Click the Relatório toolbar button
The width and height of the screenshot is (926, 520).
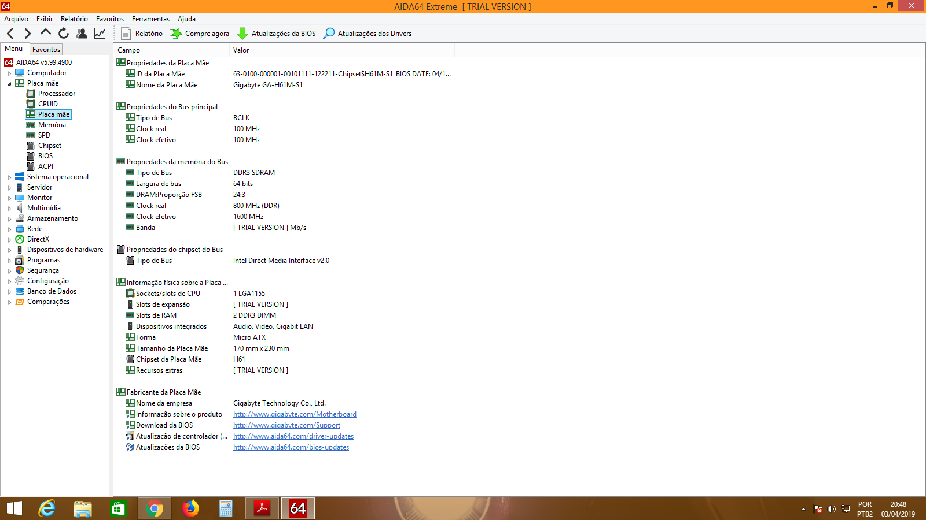(x=142, y=34)
